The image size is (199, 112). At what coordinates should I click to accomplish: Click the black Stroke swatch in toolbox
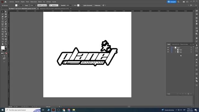(5, 50)
